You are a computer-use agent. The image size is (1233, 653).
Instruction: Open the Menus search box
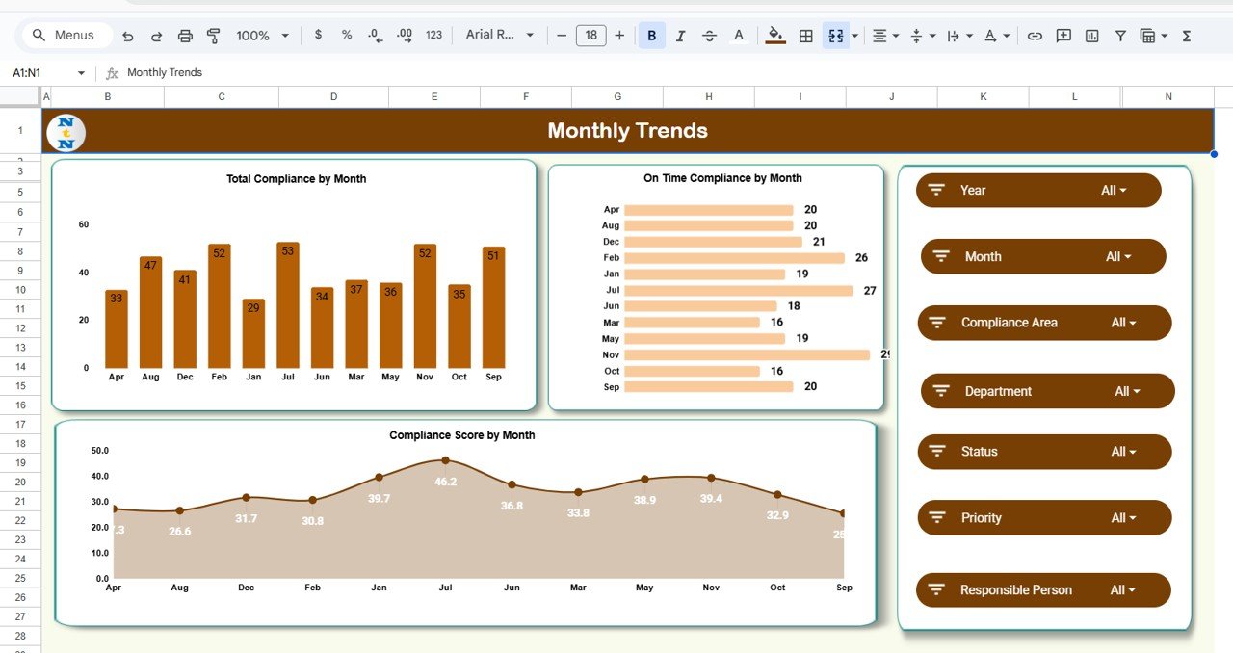point(66,35)
